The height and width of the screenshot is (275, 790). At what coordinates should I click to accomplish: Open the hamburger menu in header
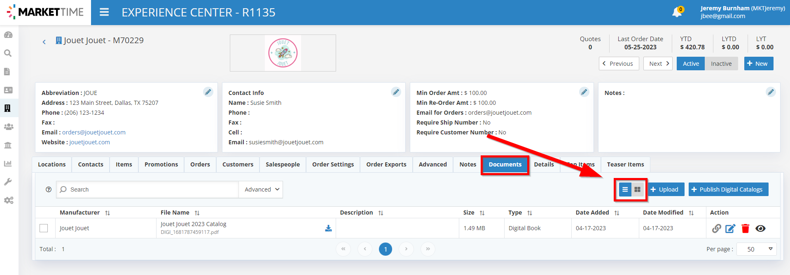pos(104,12)
